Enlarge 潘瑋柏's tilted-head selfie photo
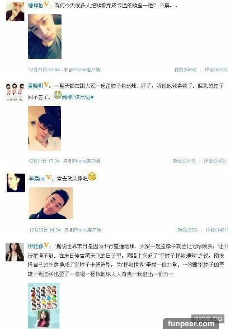Screen dimensions: 230x329 click(x=45, y=36)
